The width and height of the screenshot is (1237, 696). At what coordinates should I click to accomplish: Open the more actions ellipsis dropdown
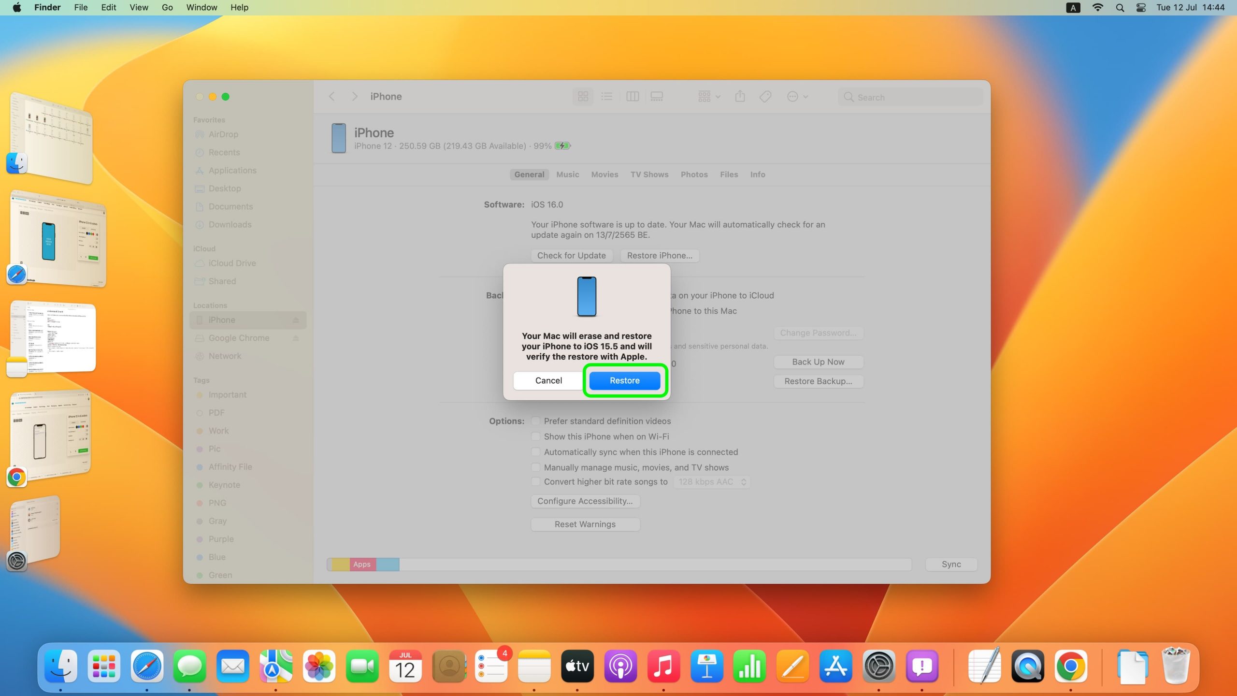click(x=797, y=97)
